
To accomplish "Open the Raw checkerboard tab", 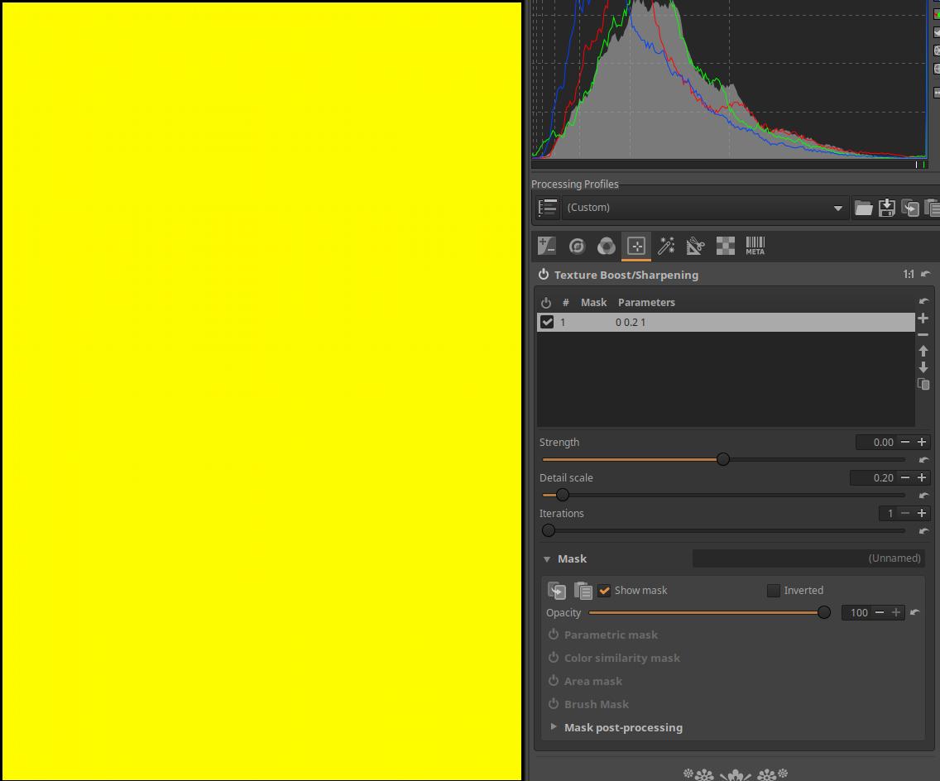I will tap(726, 246).
